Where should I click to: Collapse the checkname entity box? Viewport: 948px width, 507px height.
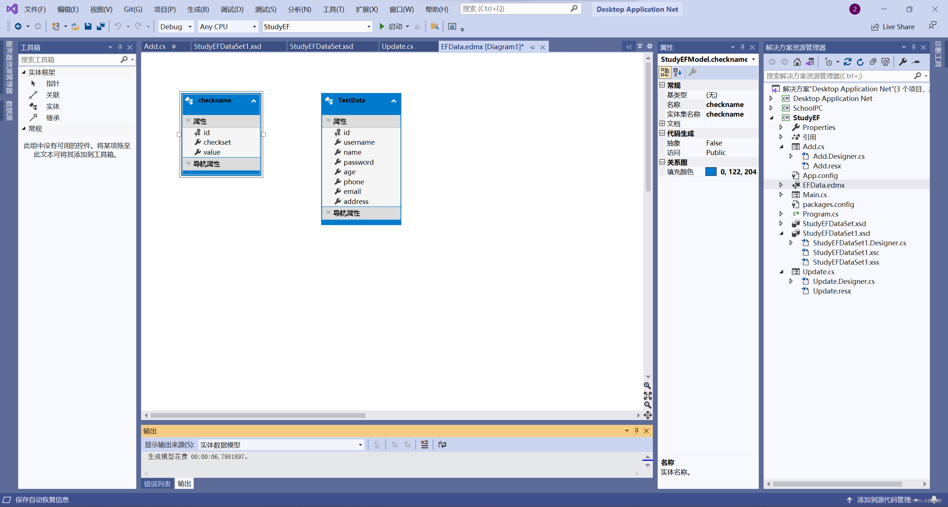coord(254,101)
